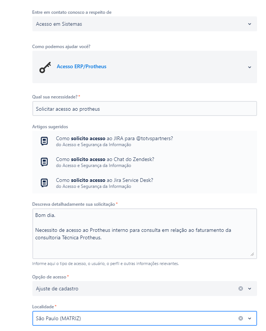Click the key icon beside Acesso ERP/Protheus
The width and height of the screenshot is (266, 331).
[45, 67]
